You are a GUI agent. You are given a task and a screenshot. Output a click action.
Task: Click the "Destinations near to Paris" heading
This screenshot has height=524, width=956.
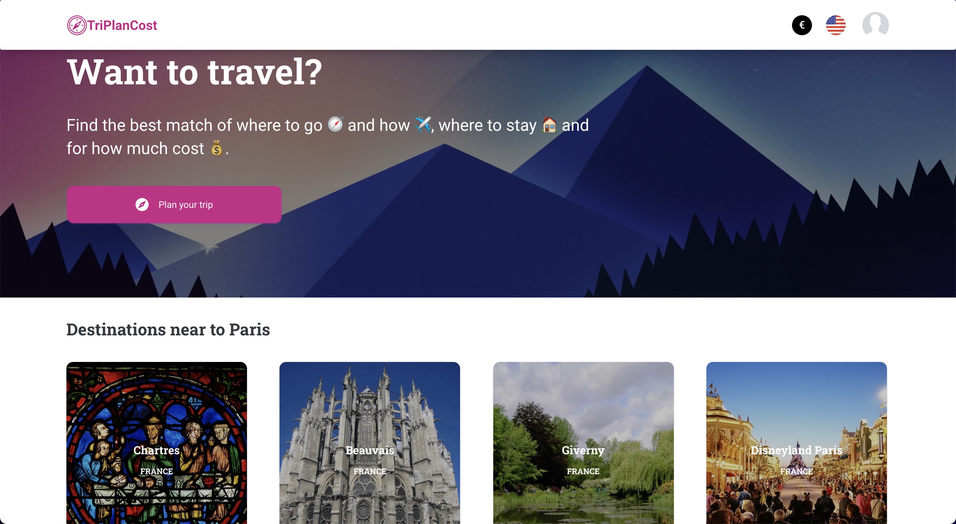point(168,329)
